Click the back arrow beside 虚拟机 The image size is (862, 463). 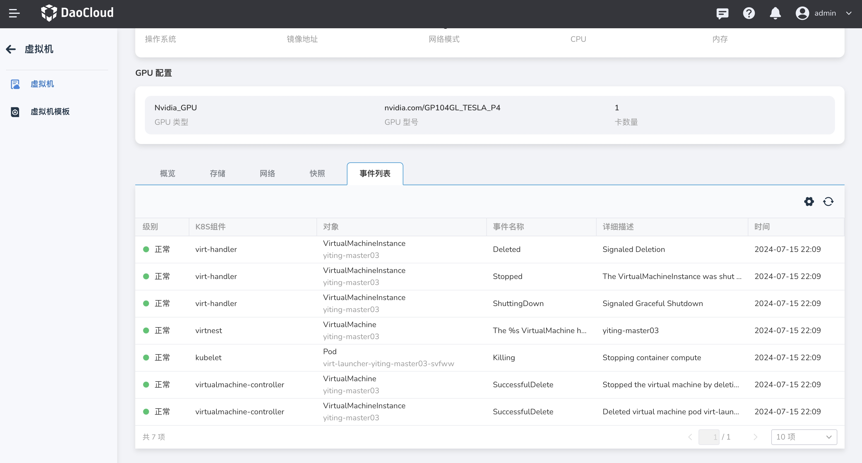coord(11,49)
